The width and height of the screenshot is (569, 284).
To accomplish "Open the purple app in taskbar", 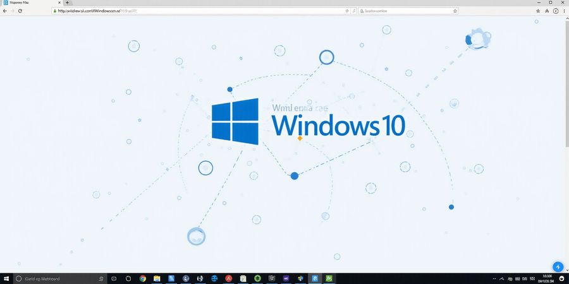I will click(286, 278).
